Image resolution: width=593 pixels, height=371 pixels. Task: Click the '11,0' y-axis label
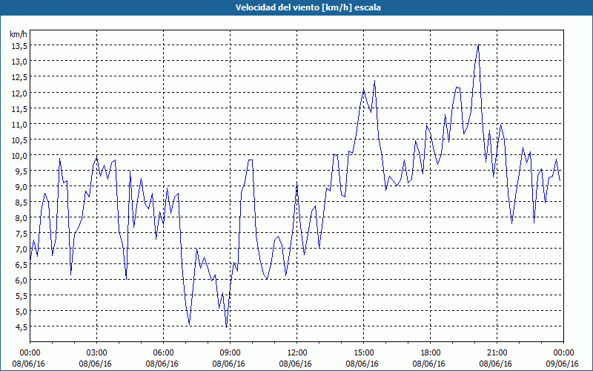(x=20, y=125)
